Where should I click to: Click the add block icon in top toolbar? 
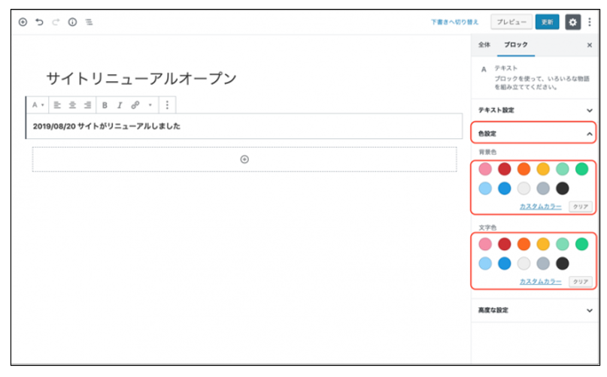click(x=23, y=23)
